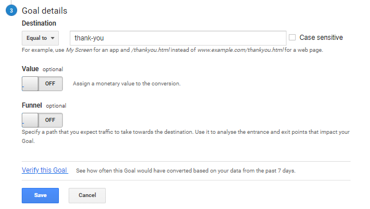Turn on the Value toggle switch
Viewport: 370px width, 209px height.
click(42, 84)
